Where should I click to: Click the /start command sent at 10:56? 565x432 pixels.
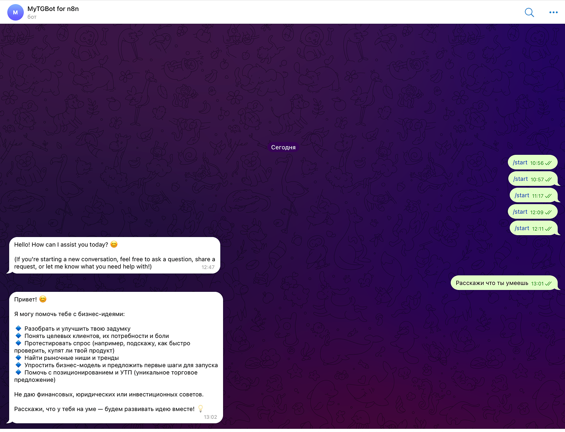(x=520, y=163)
